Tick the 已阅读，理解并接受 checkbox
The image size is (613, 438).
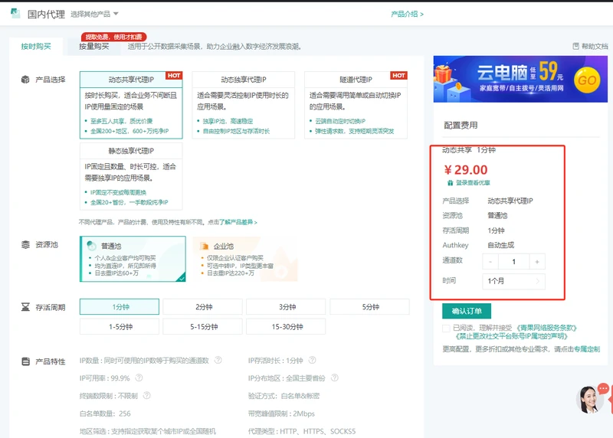click(446, 328)
